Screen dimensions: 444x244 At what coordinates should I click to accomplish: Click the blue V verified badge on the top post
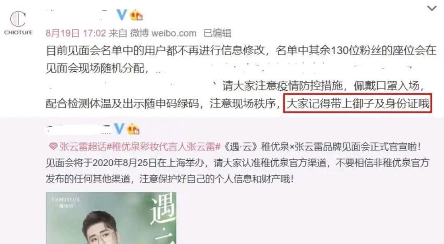[122, 15]
